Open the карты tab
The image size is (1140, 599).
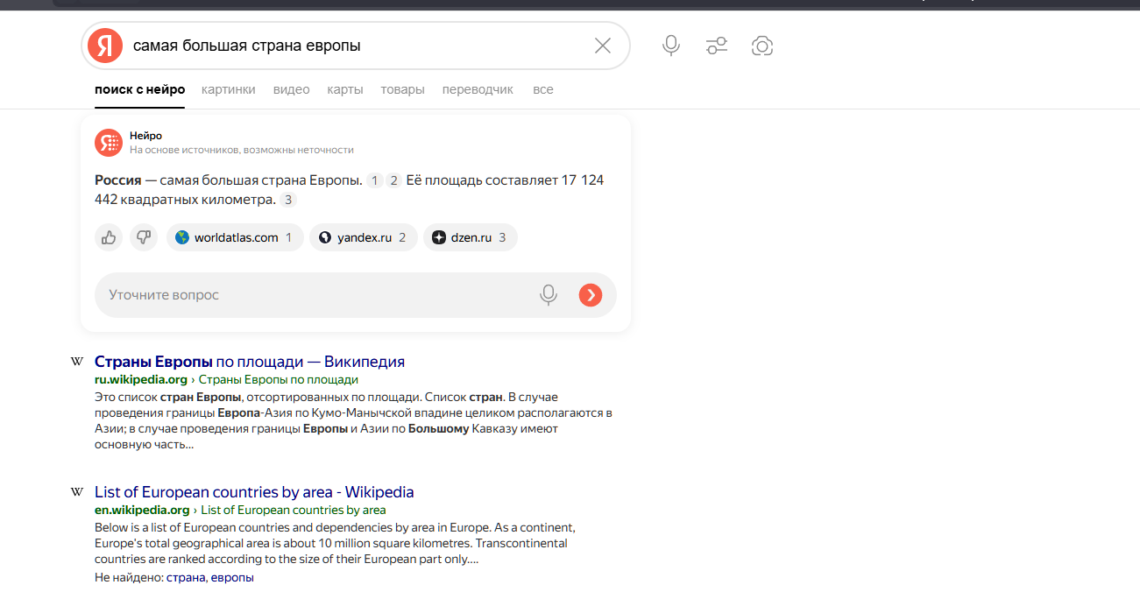click(345, 89)
